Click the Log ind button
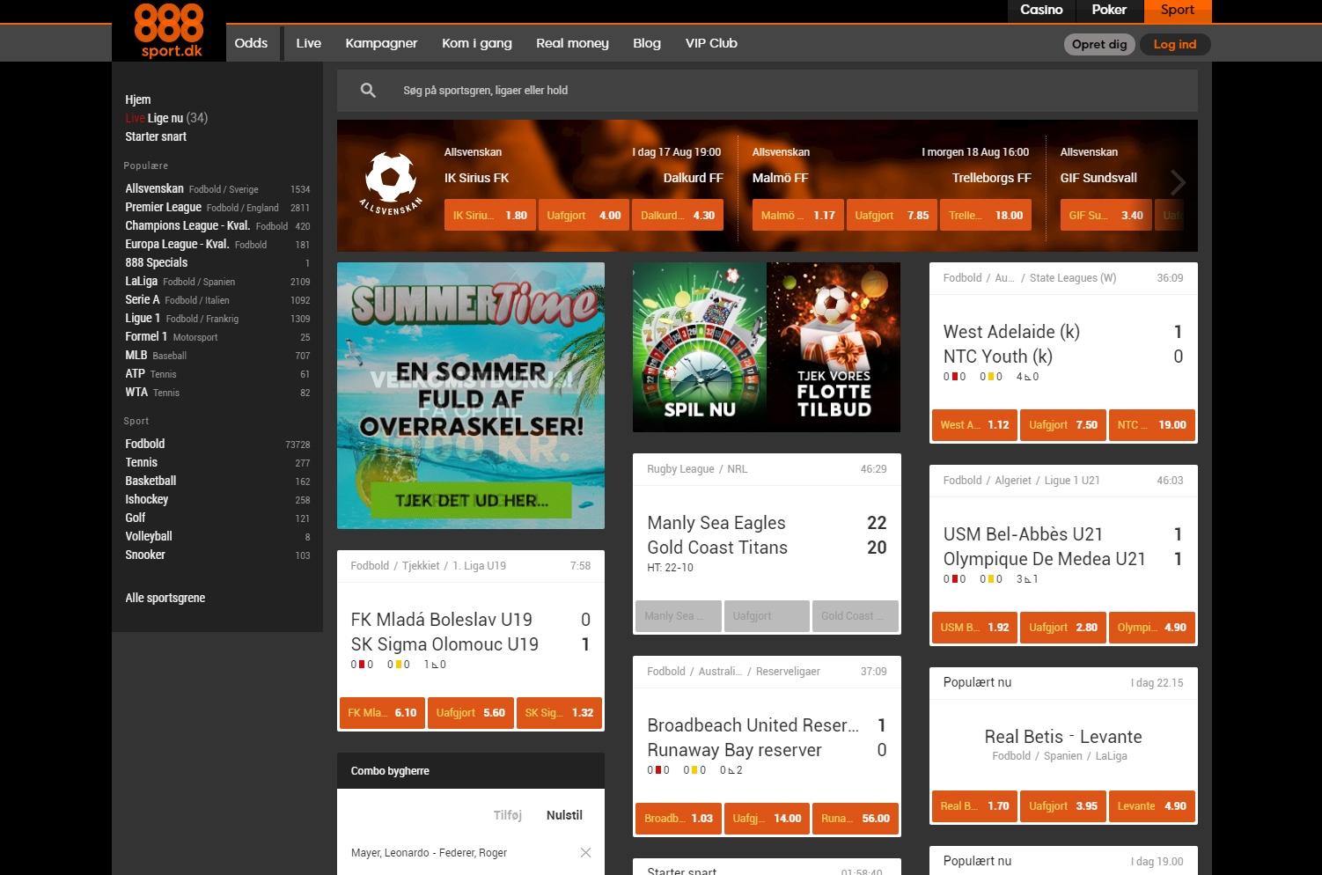This screenshot has width=1322, height=875. [x=1174, y=43]
